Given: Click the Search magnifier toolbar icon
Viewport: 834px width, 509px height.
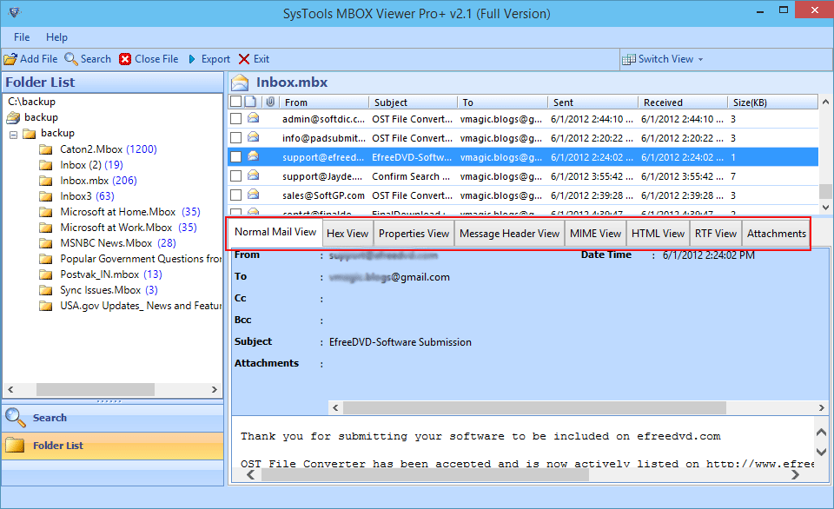Looking at the screenshot, I should pyautogui.click(x=70, y=59).
